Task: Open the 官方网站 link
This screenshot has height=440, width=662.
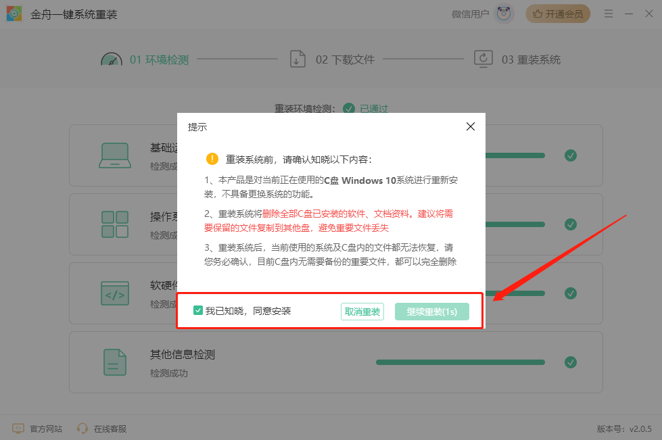Action: tap(46, 429)
